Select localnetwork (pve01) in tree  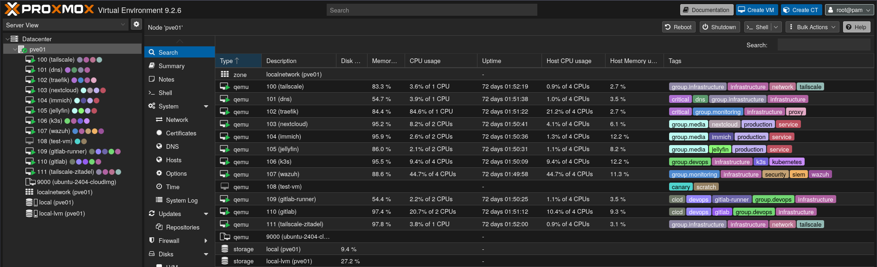64,192
